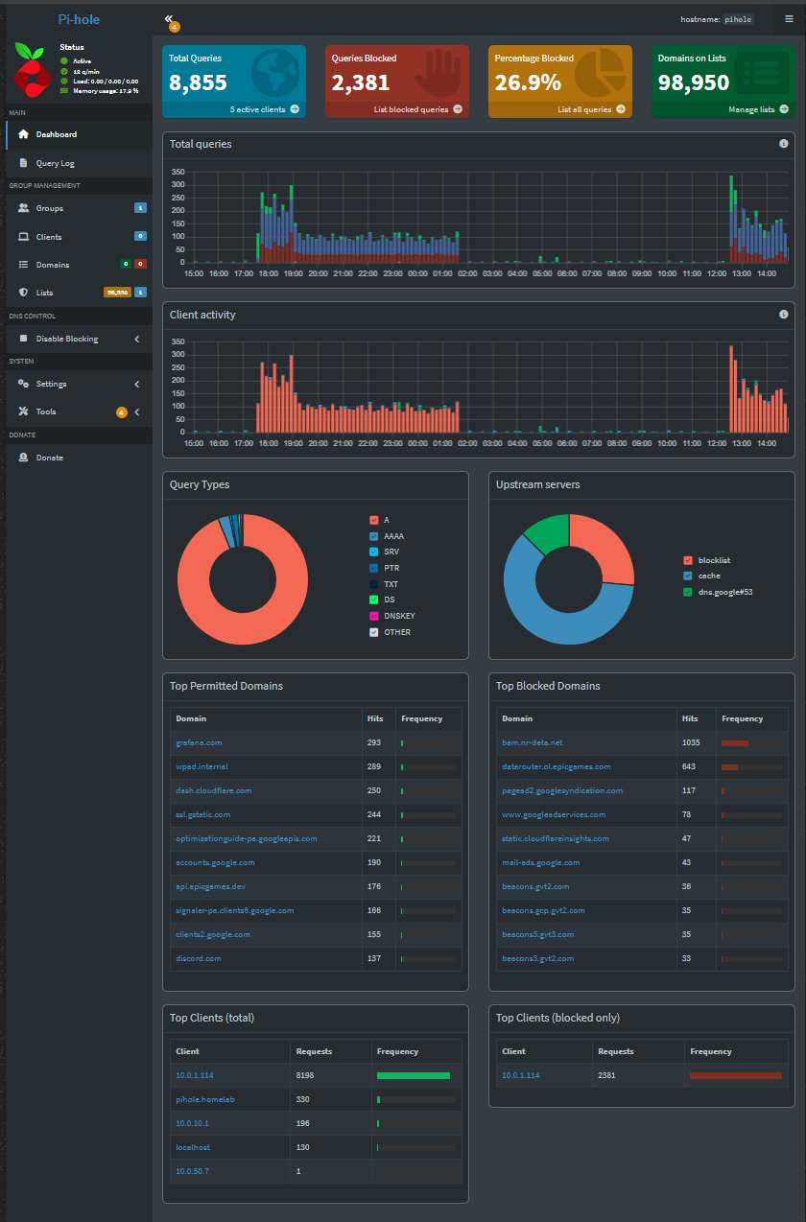Click the arrow icon beside 5 active clients
This screenshot has height=1222, width=806.
coord(295,109)
